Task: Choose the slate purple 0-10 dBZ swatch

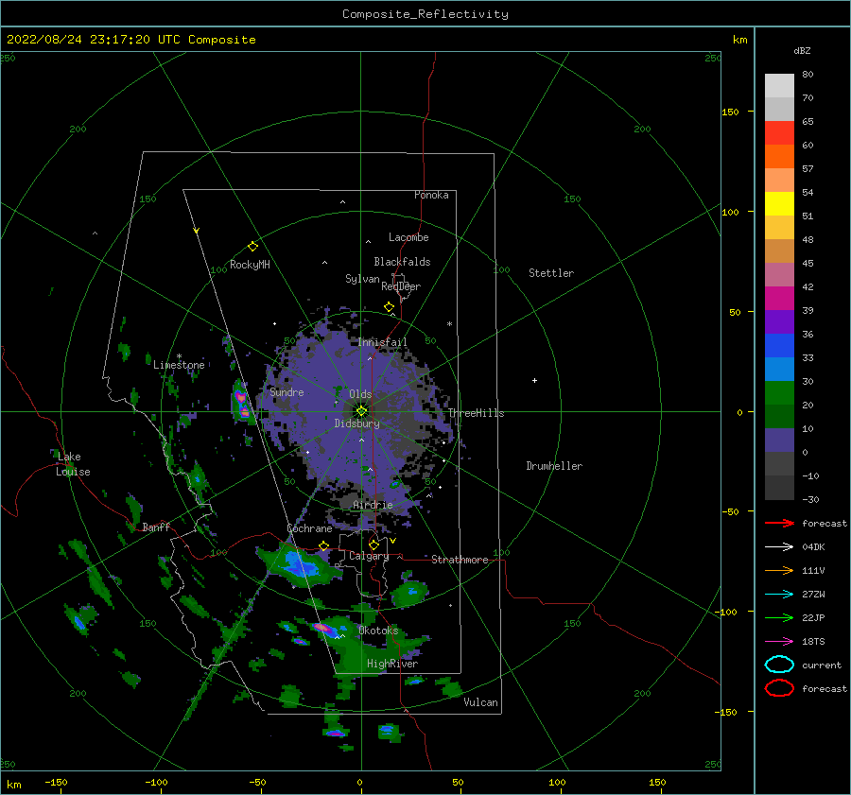Action: 779,441
